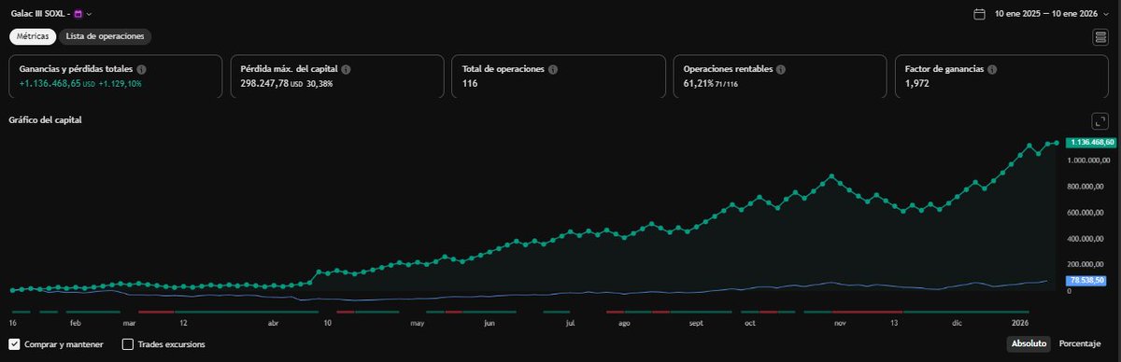Click the sept label on time axis
Image resolution: width=1121 pixels, height=362 pixels.
click(696, 323)
